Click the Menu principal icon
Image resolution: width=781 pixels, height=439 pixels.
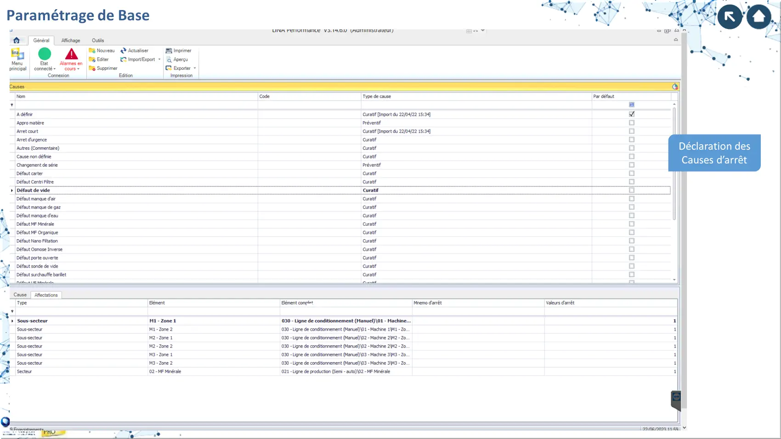click(x=17, y=55)
